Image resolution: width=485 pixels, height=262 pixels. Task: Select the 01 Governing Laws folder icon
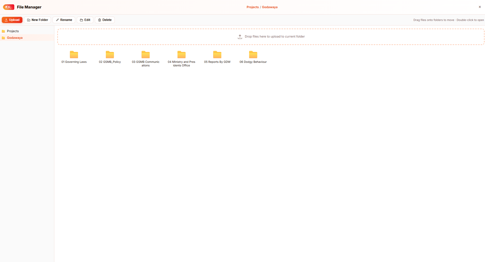(74, 54)
